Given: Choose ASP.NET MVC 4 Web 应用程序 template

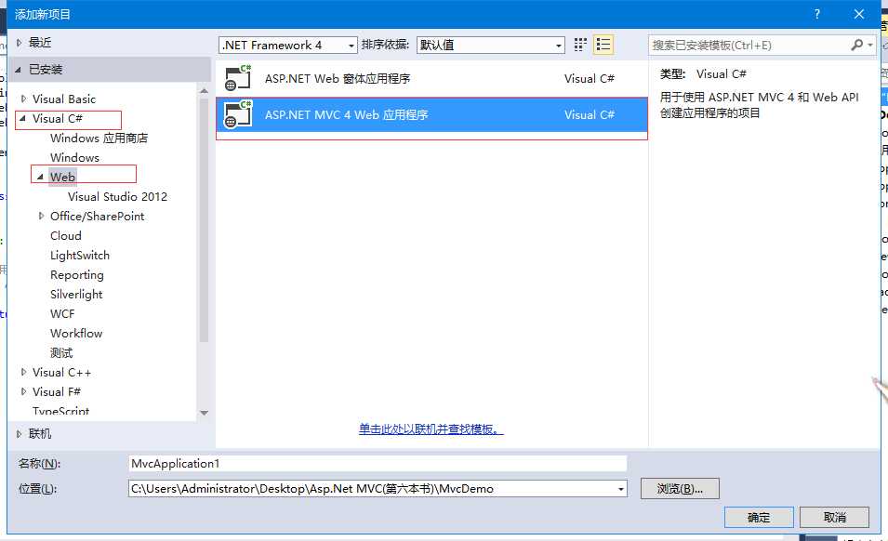Looking at the screenshot, I should [431, 115].
